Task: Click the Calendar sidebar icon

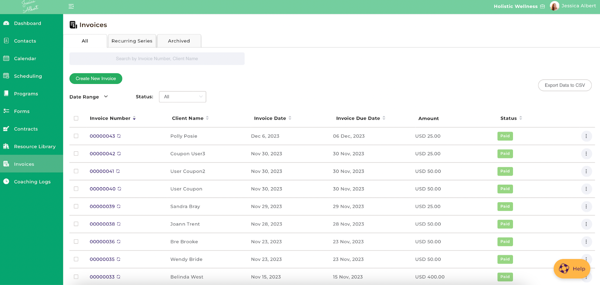Action: click(x=6, y=58)
